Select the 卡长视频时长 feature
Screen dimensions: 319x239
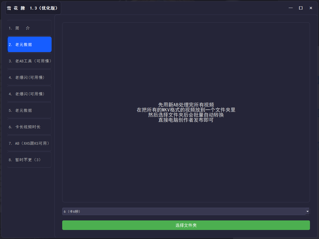[x=29, y=127]
